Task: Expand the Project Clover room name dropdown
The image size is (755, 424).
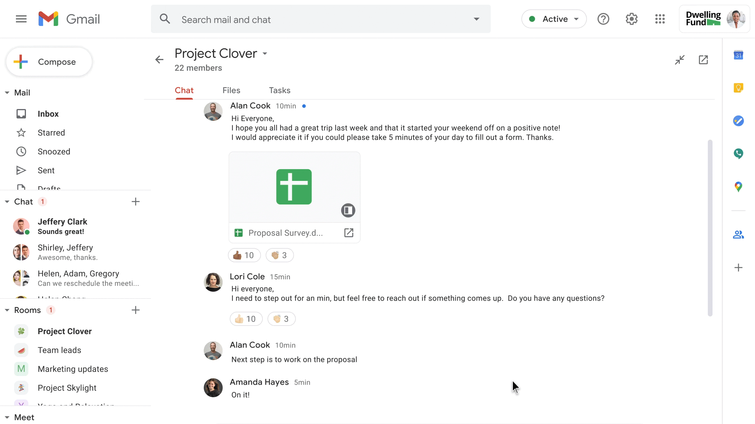Action: 265,54
